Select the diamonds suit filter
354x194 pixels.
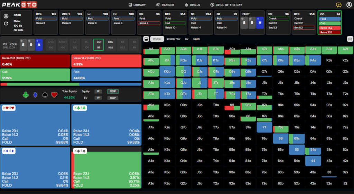tap(35, 95)
